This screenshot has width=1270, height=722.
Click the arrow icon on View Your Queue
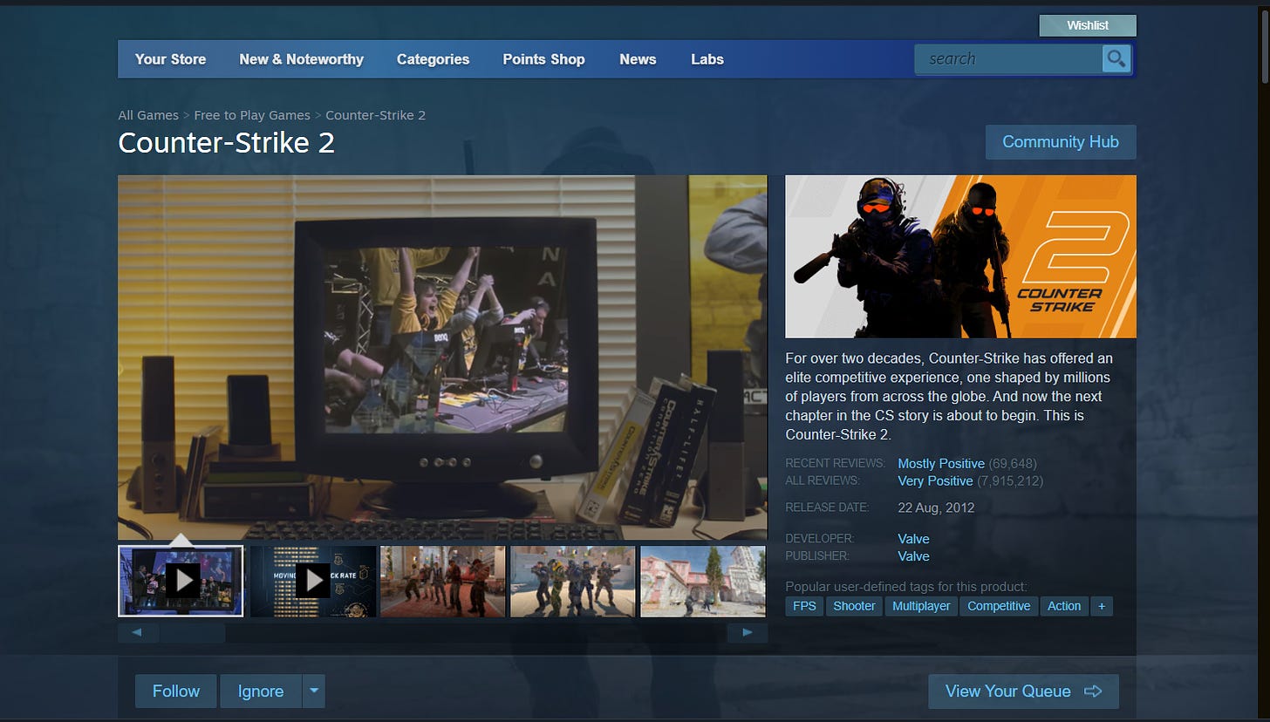1093,691
